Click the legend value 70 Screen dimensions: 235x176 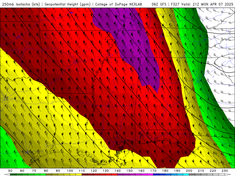click(34, 171)
